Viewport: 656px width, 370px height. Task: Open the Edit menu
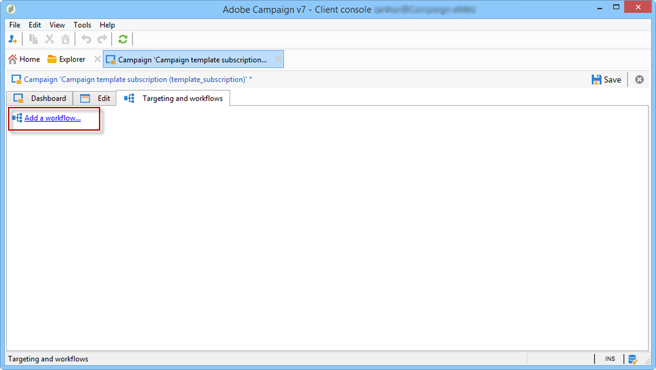pyautogui.click(x=35, y=25)
